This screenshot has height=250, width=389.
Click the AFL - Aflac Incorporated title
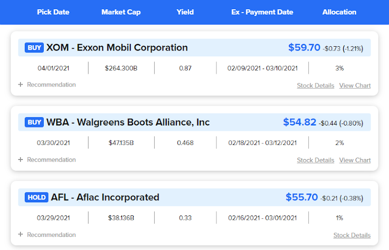point(105,197)
